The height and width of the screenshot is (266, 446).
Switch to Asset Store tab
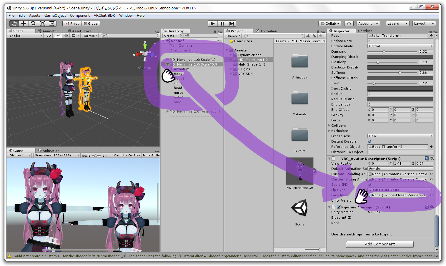tap(80, 31)
